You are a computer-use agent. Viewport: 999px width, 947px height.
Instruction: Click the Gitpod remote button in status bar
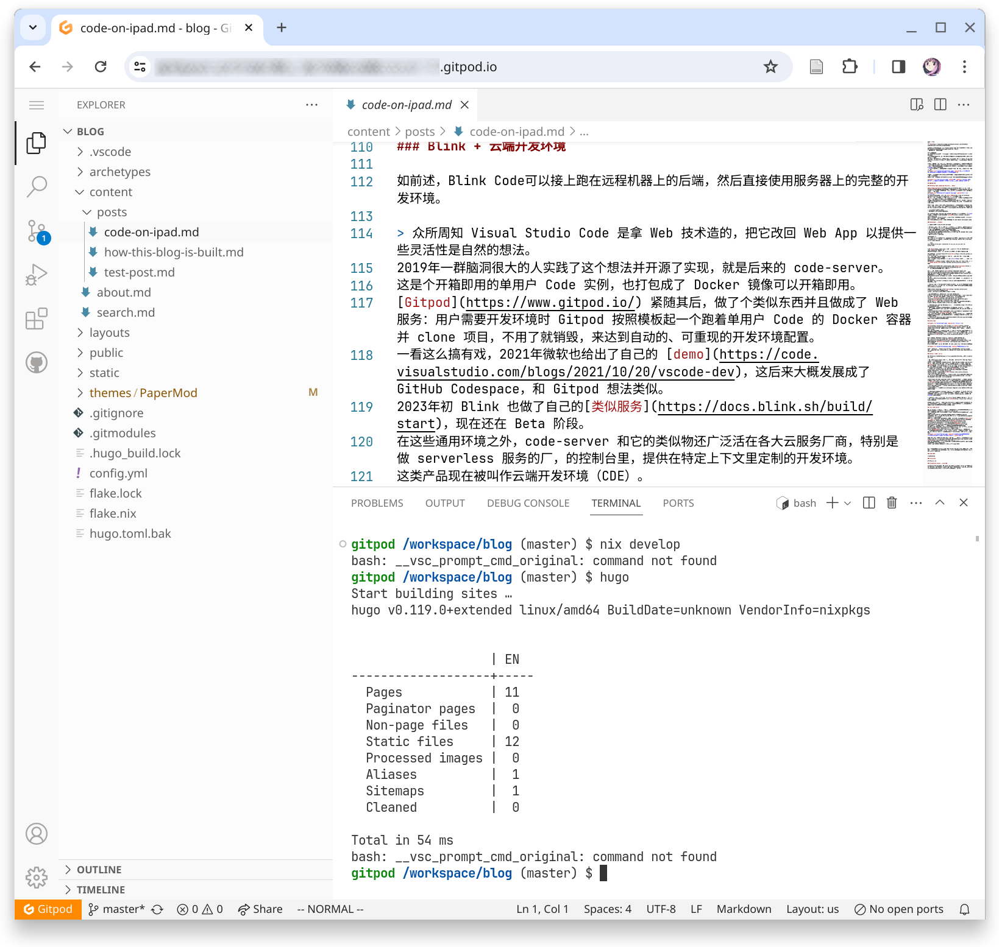(x=48, y=909)
